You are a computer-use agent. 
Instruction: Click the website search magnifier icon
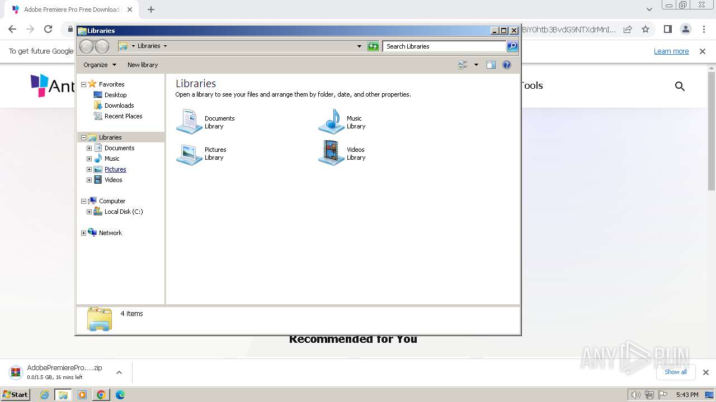[x=680, y=86]
